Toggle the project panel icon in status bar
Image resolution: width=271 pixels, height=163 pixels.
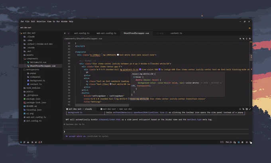(x=21, y=142)
